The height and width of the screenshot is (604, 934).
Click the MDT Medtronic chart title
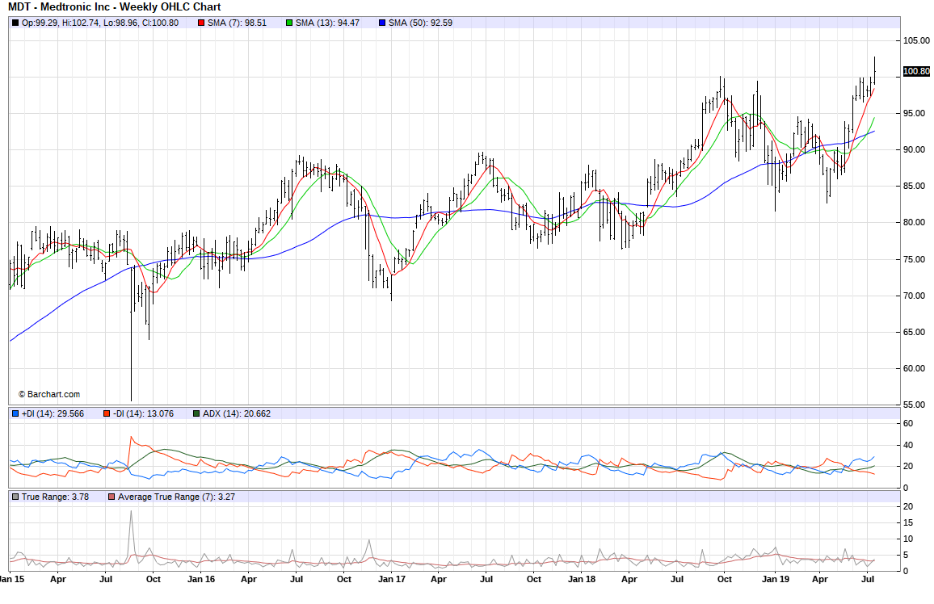[114, 7]
